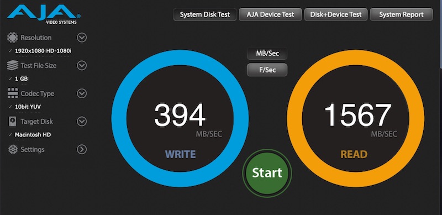Expand the Resolution dropdown chevron
The width and height of the screenshot is (442, 215).
click(82, 38)
